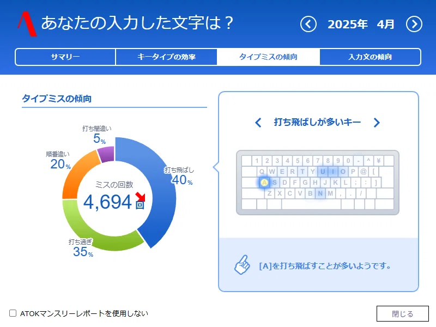Image resolution: width=436 pixels, height=327 pixels.
Task: Go to next month with right arrow
Action: tap(414, 24)
